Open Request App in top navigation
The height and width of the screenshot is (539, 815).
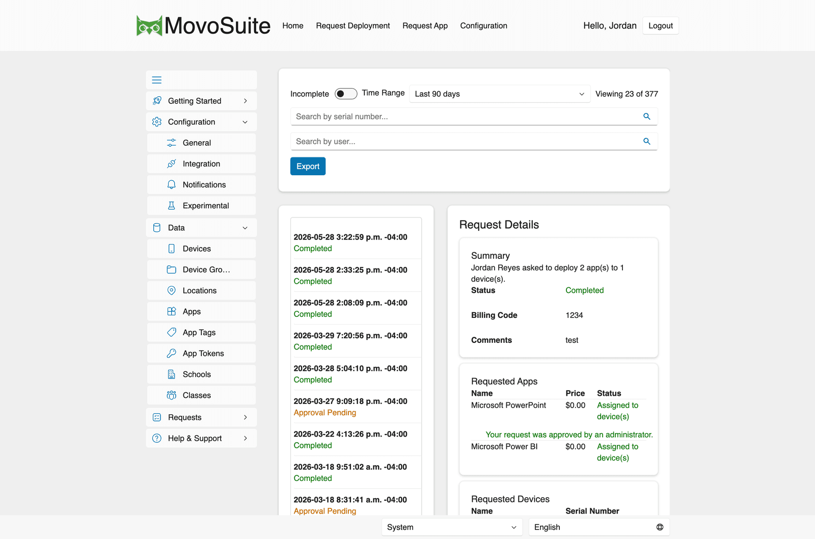point(425,25)
